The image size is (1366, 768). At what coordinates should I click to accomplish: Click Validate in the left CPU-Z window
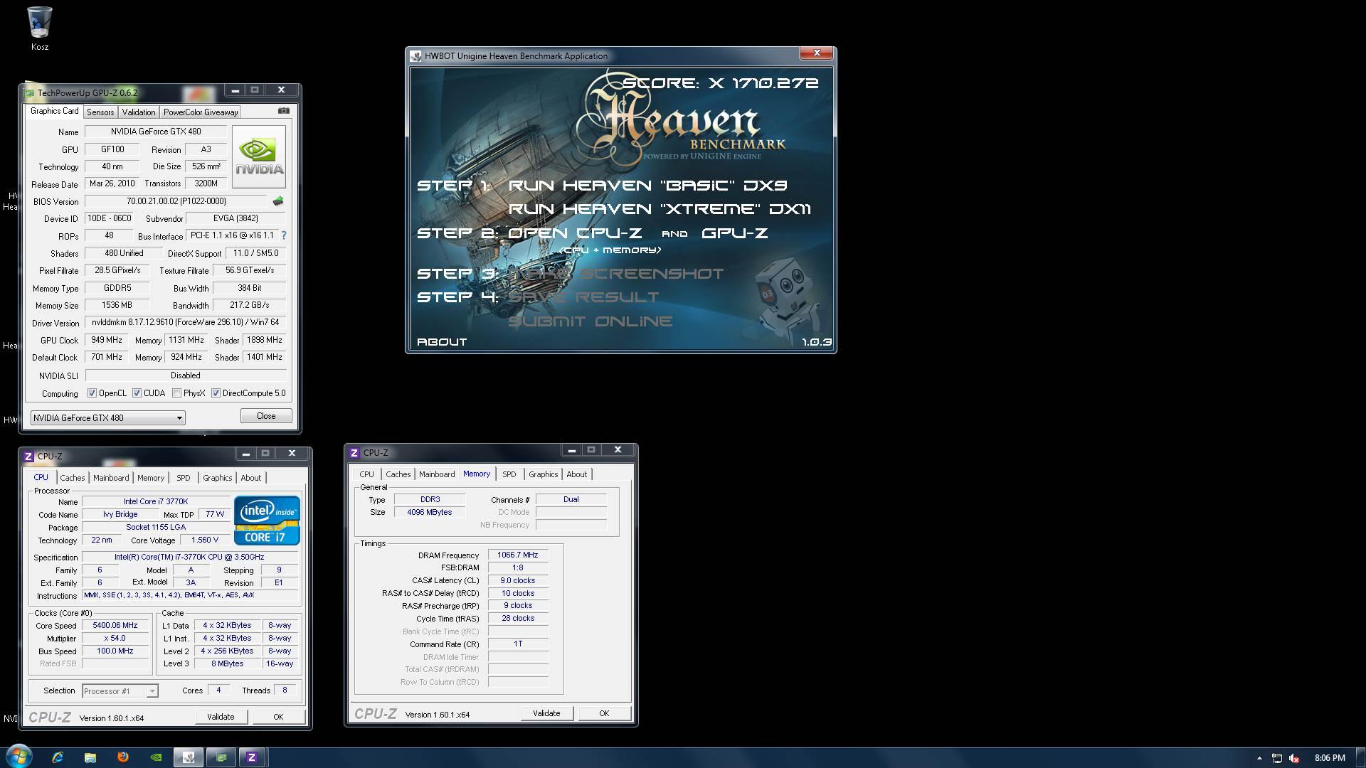coord(221,717)
